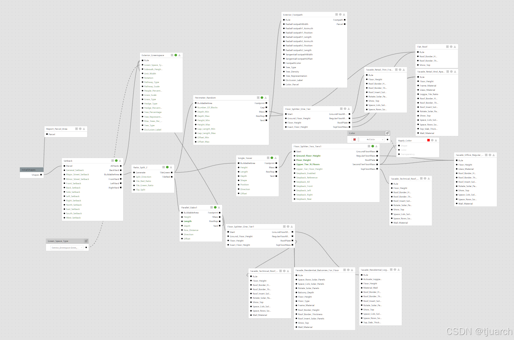This screenshot has width=514, height=340.
Task: Click the square icon on Floor_Splitter_One_Tier1 header
Action: pyautogui.click(x=284, y=226)
